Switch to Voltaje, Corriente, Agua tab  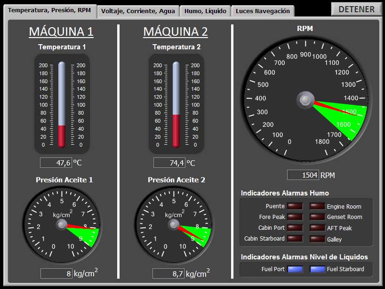click(x=138, y=11)
